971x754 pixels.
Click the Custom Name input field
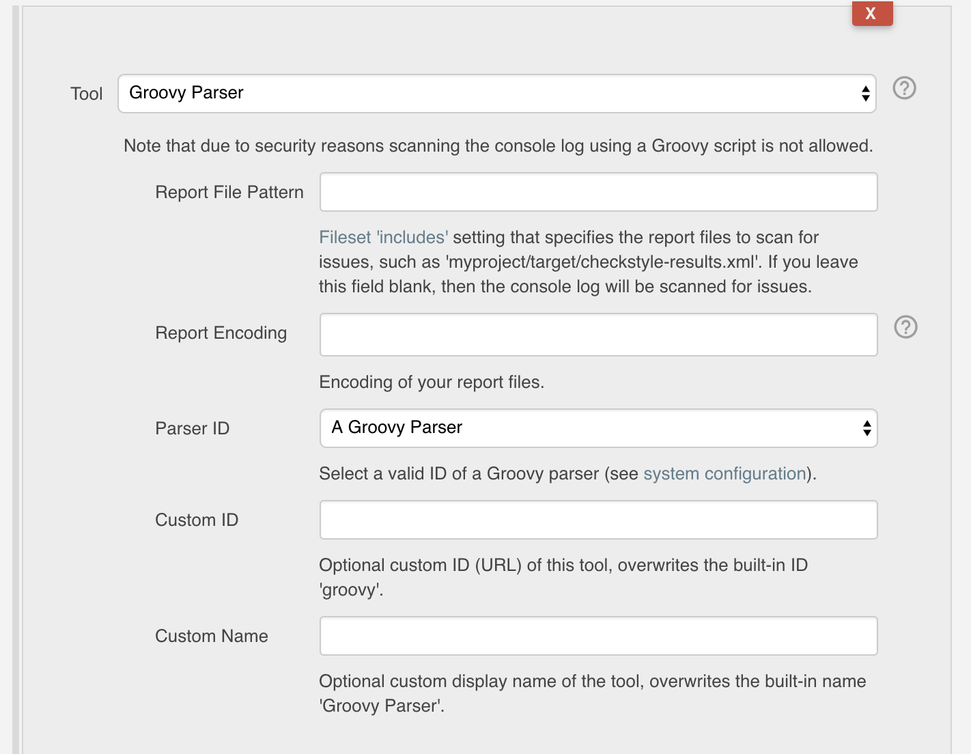598,636
